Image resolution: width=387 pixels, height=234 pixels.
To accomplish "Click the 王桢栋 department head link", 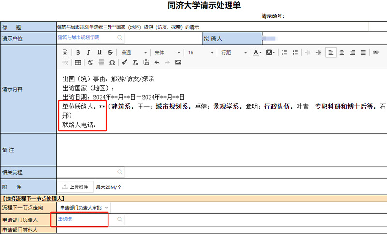I will click(65, 219).
